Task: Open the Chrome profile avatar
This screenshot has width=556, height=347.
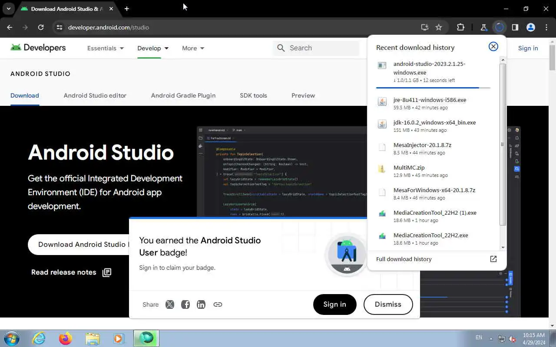Action: click(530, 27)
